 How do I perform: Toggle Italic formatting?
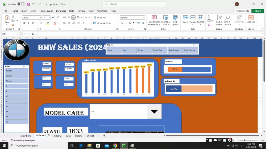pos(28,23)
